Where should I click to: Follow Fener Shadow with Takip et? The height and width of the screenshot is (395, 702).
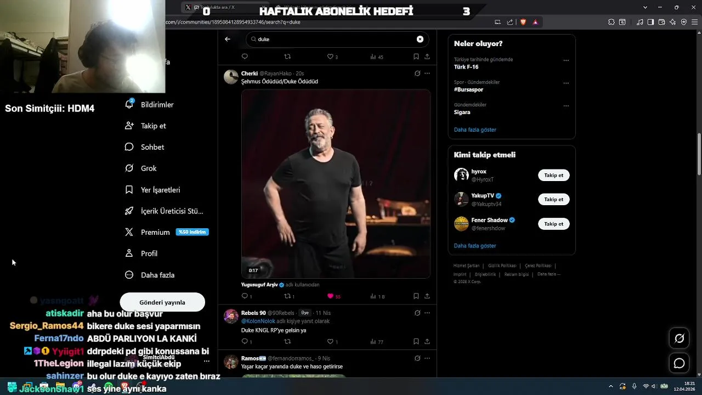553,224
